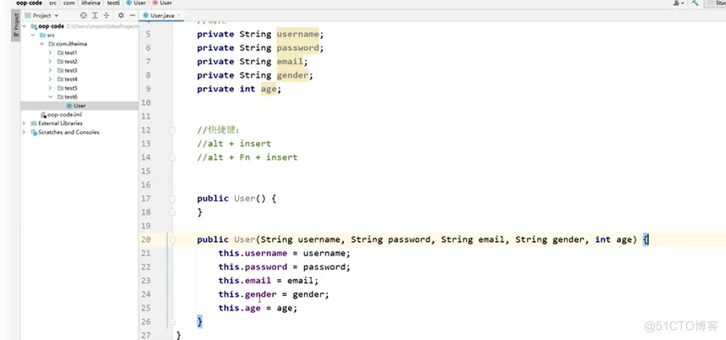This screenshot has width=726, height=340.
Task: Click the build hammer icon
Action: tap(695, 3)
